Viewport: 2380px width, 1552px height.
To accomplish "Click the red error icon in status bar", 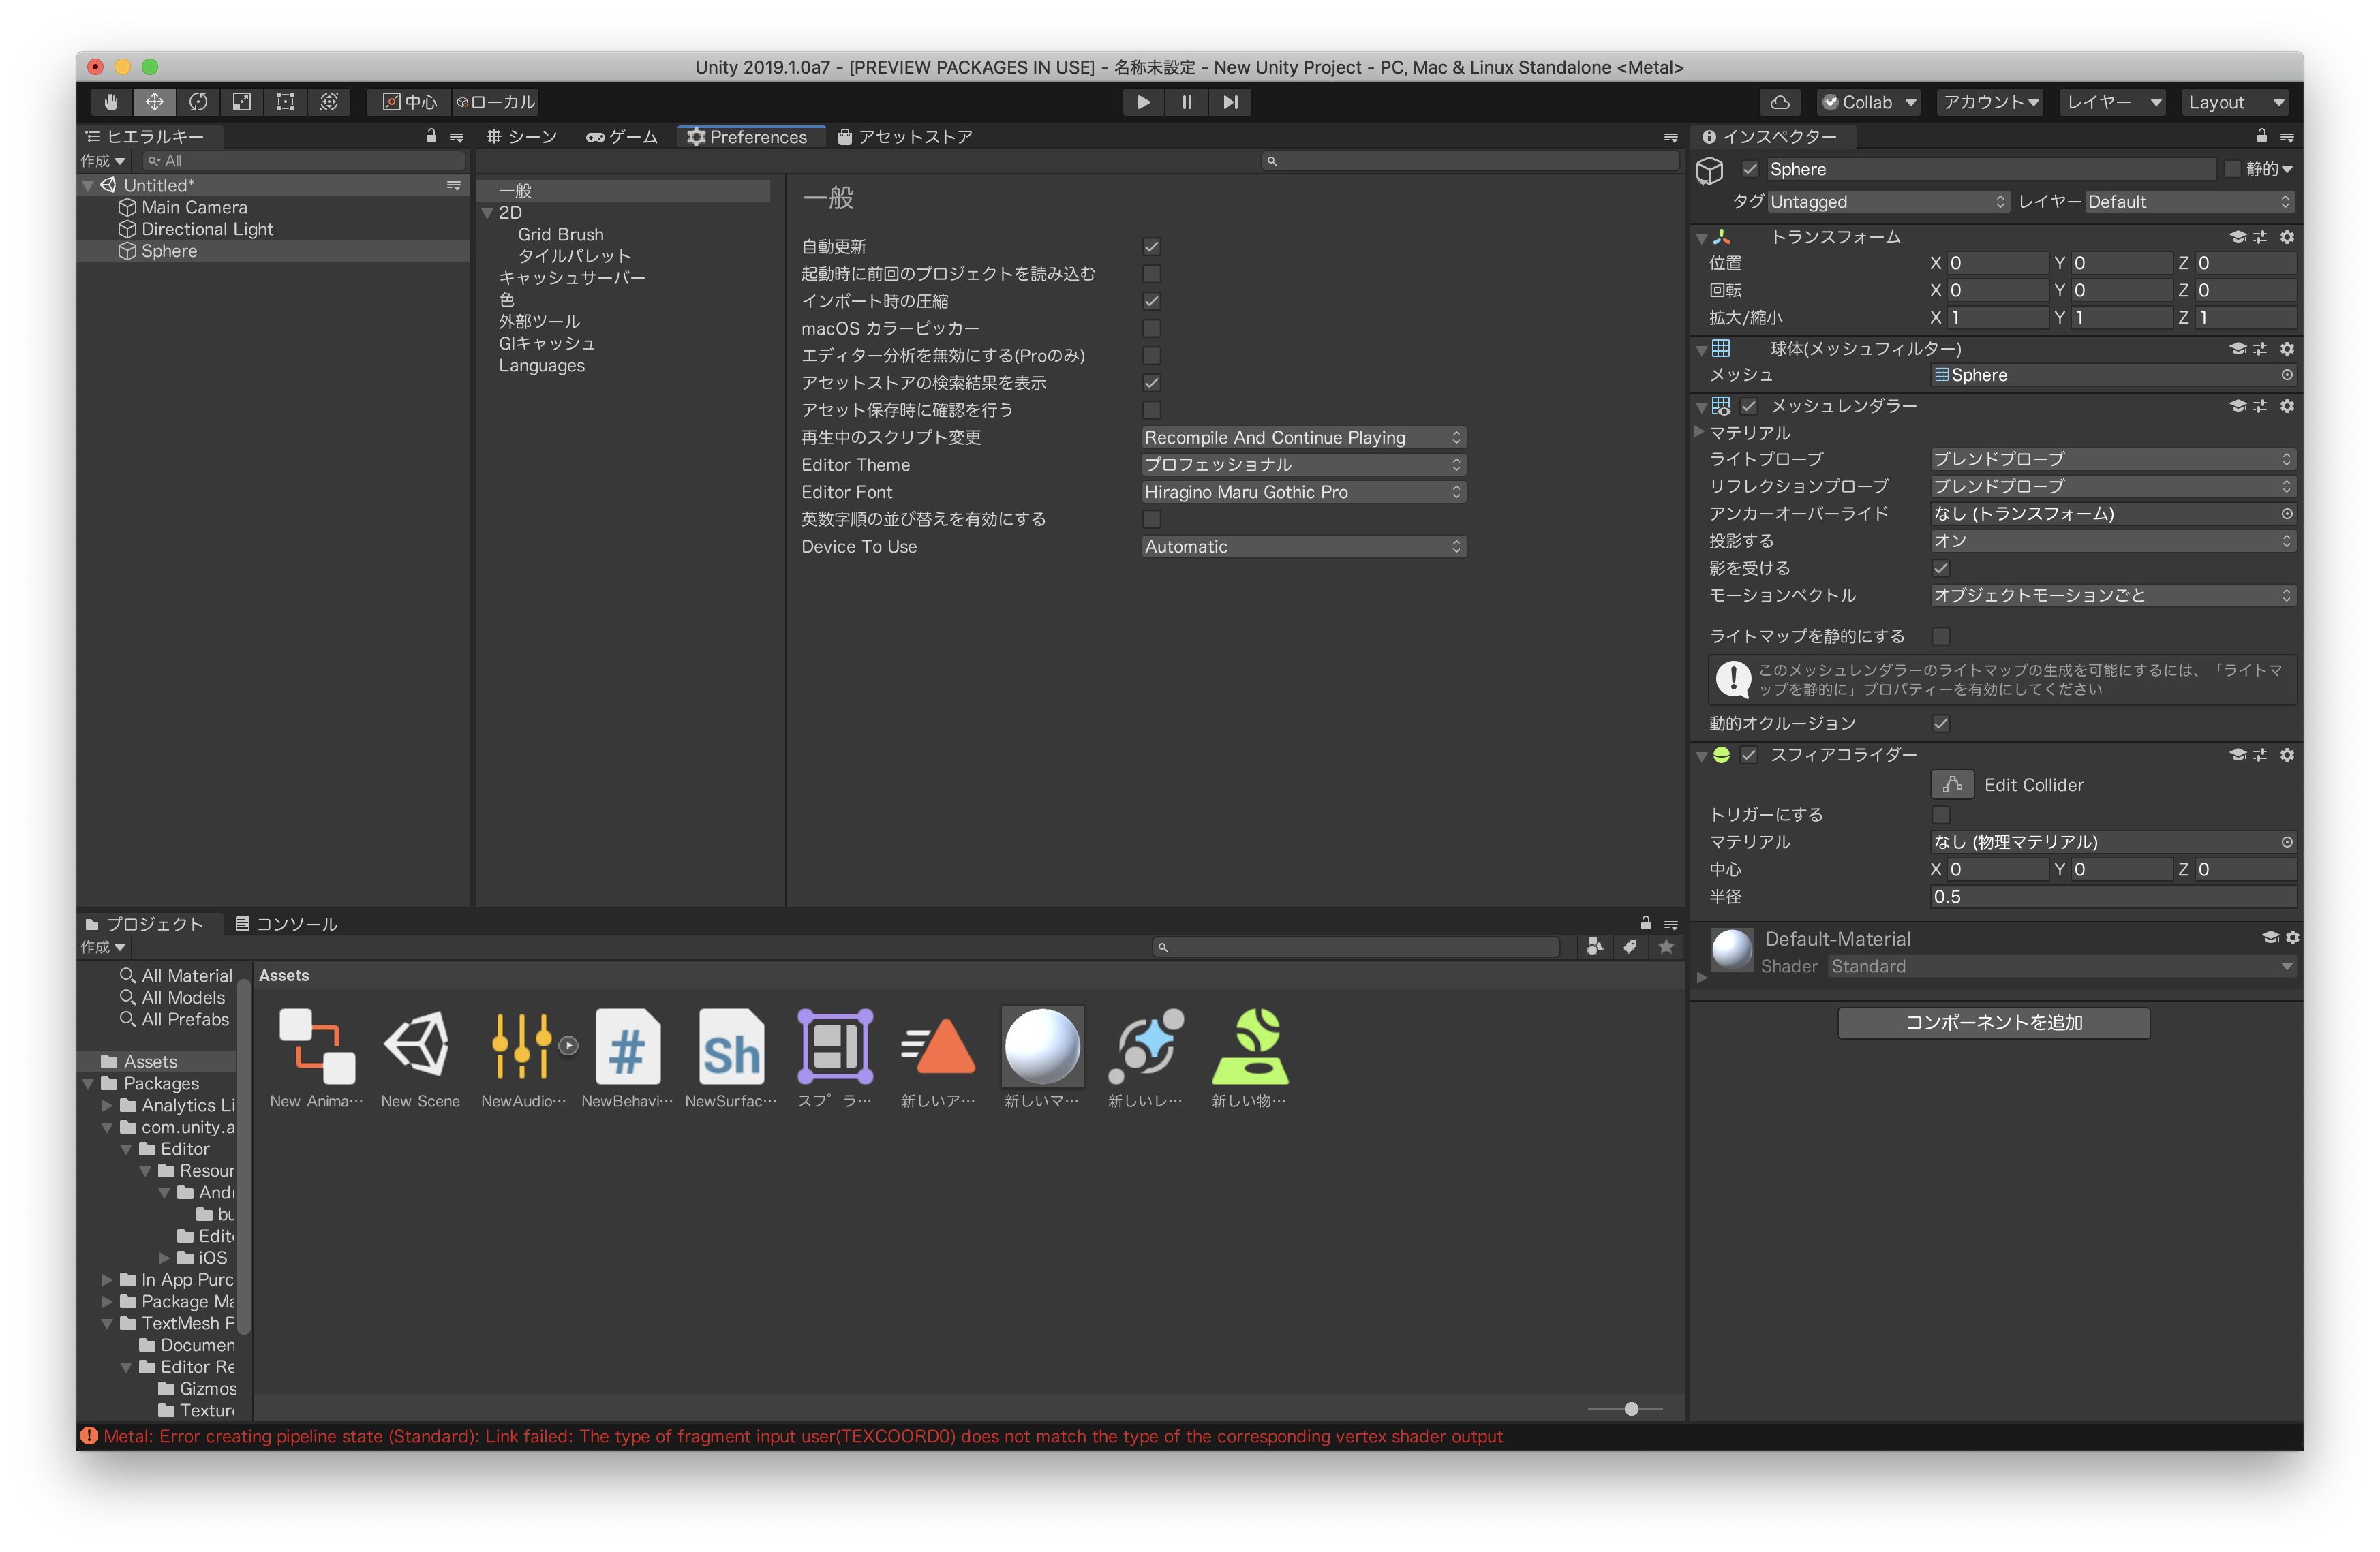I will 89,1436.
